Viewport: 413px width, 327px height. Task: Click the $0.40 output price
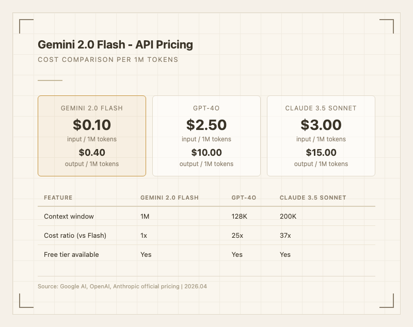pyautogui.click(x=92, y=153)
